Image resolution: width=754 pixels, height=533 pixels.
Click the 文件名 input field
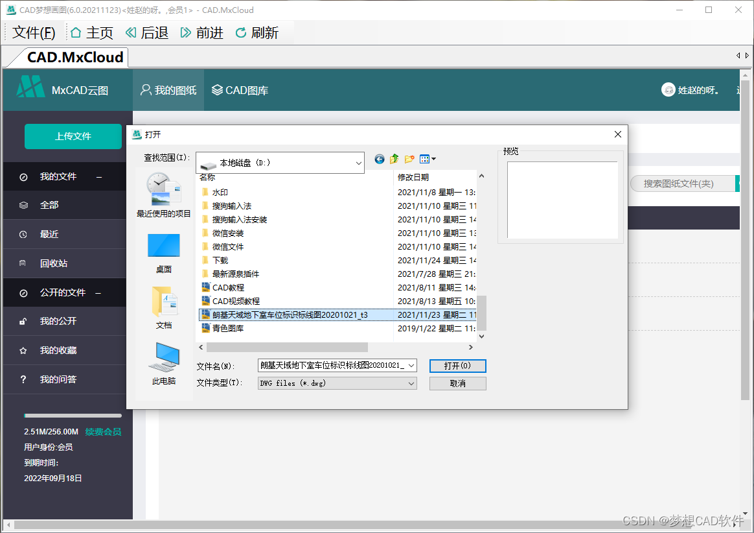(332, 366)
